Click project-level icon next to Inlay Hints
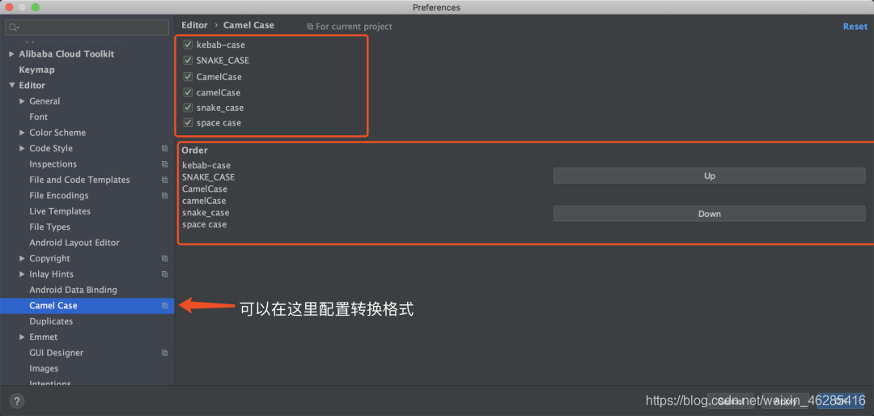 point(164,274)
